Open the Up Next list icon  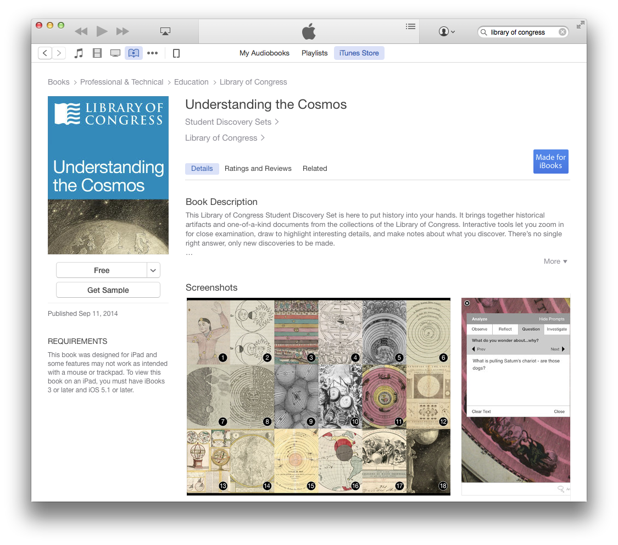410,26
